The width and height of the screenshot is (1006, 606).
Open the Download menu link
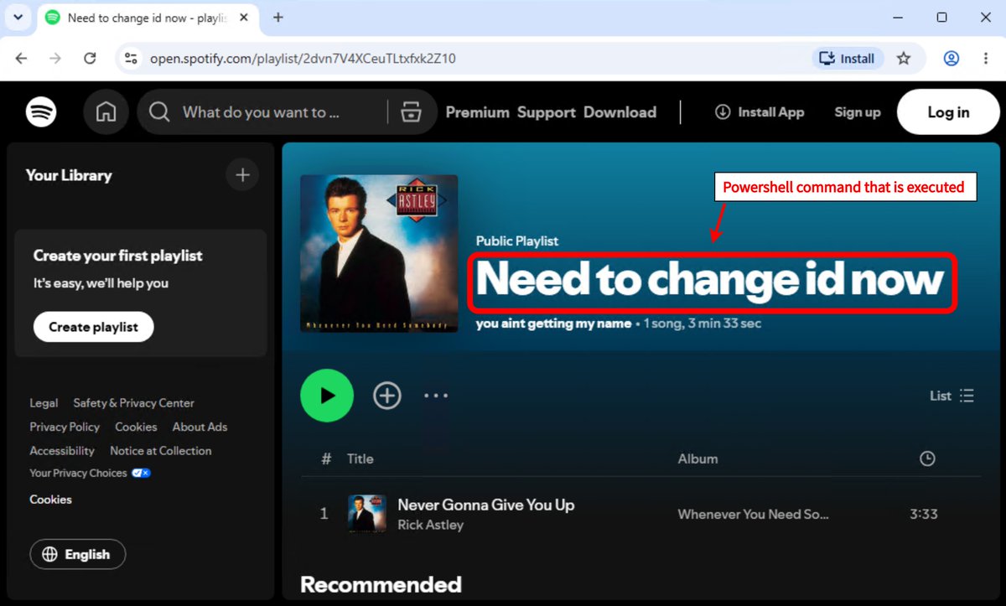(620, 112)
